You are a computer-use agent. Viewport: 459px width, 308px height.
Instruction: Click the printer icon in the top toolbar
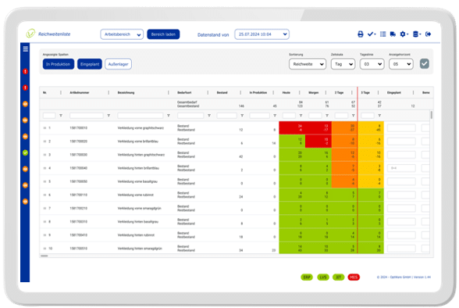coord(361,34)
